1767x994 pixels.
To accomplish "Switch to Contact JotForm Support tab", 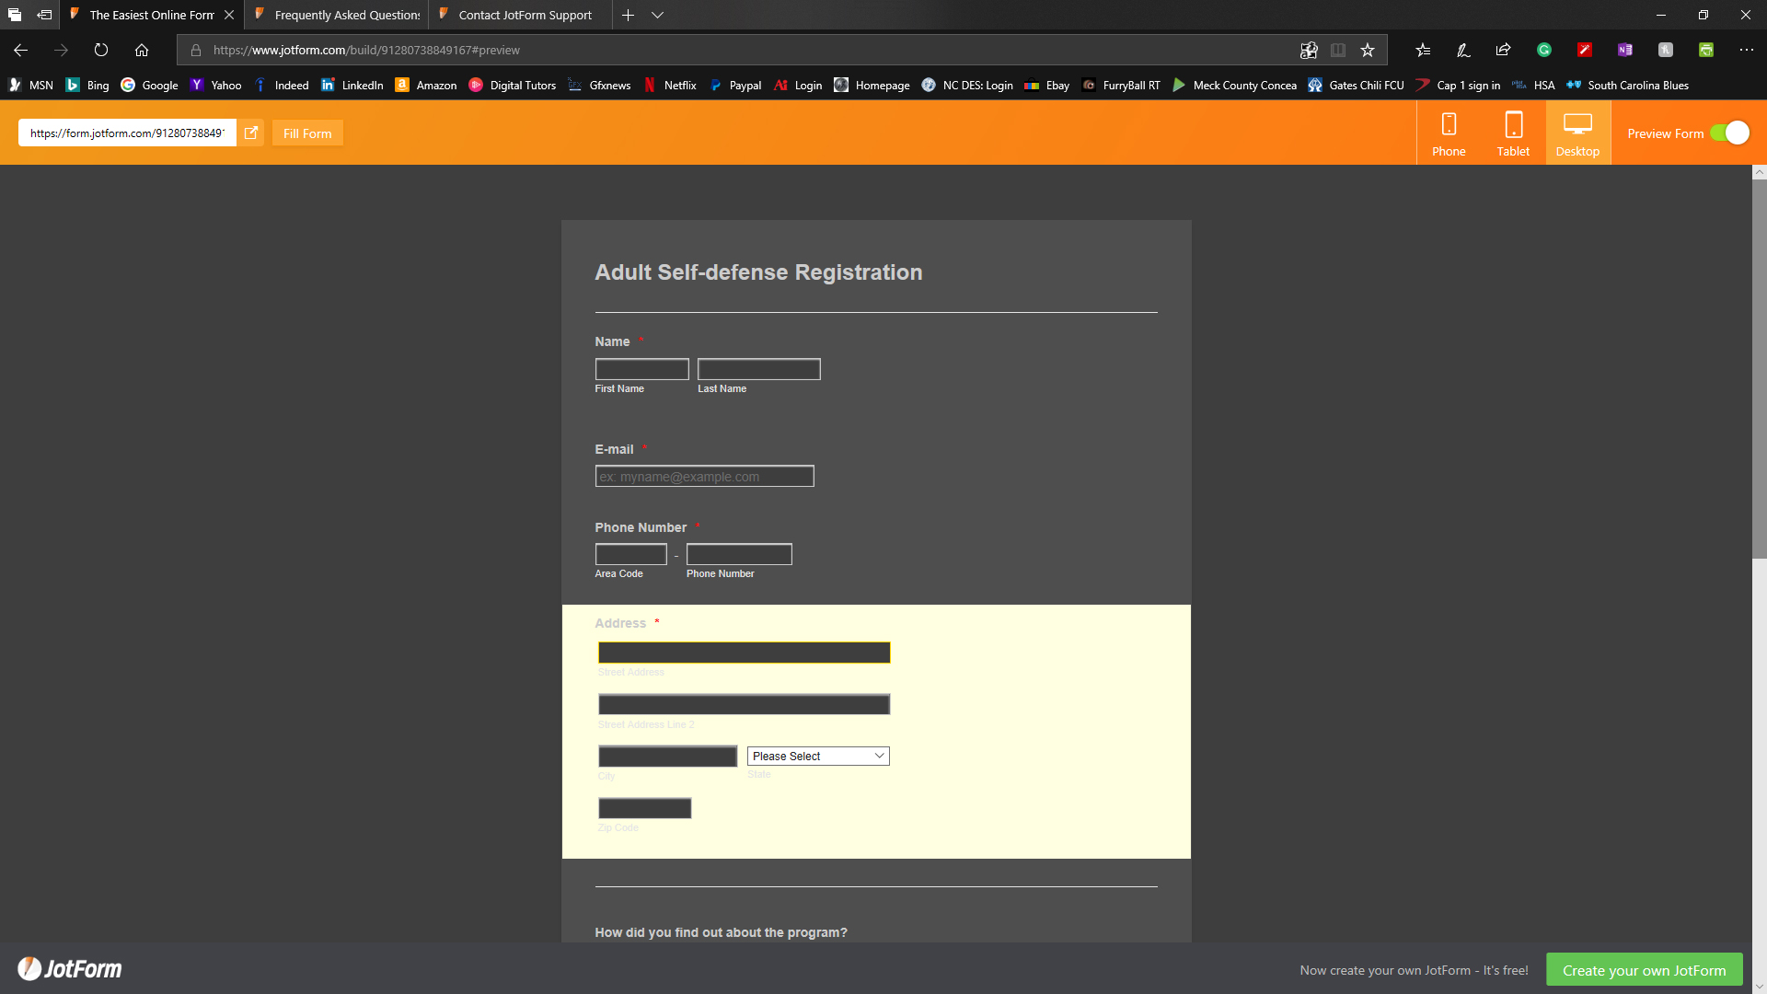I will click(521, 15).
